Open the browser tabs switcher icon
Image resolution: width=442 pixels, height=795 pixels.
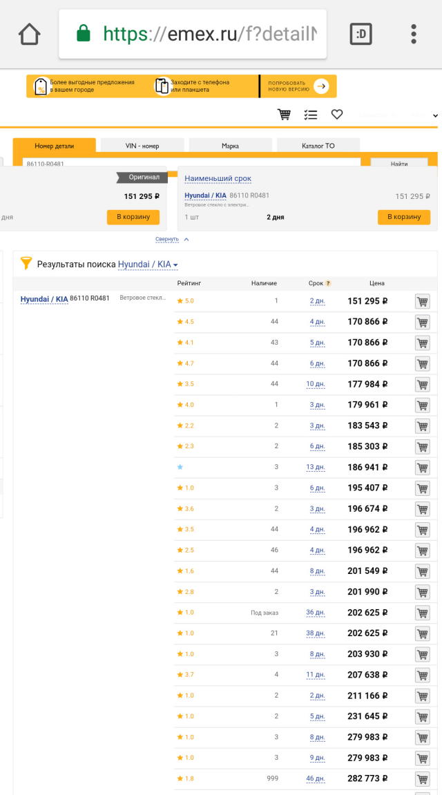click(361, 34)
